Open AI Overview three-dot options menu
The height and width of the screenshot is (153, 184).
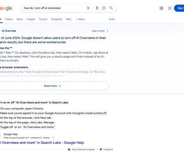pyautogui.click(x=108, y=31)
